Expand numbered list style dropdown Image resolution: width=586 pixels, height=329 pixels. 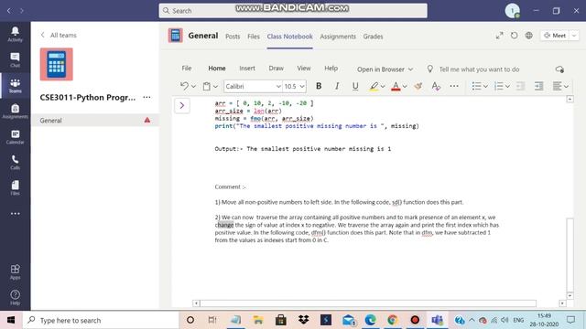pos(507,87)
